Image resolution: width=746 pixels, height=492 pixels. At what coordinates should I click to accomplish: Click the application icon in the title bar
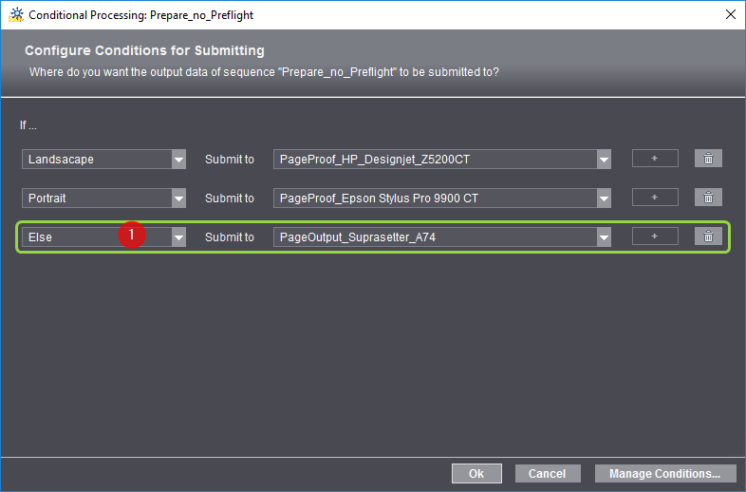coord(15,15)
